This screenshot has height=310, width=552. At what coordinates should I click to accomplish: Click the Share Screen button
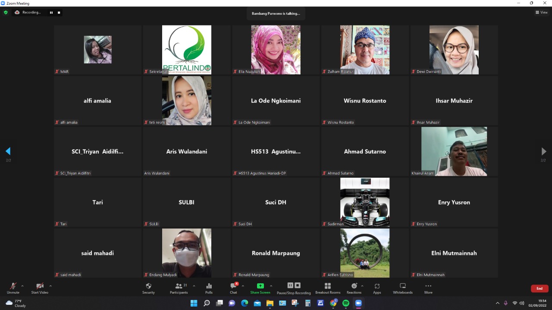tap(260, 288)
